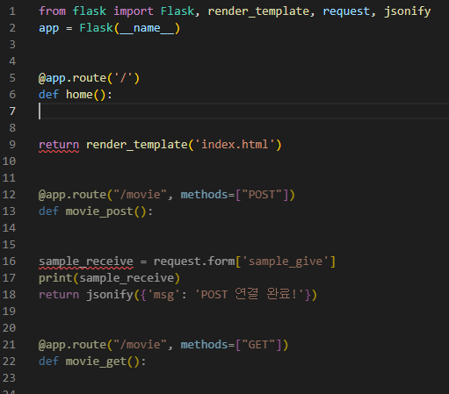Click the 'POST 연결 완료!' string
Screen dimensions: 449x394
point(250,294)
